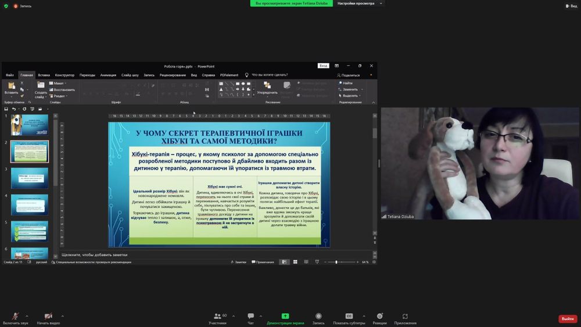
Task: Open the Анимация ribbon tab
Action: (108, 75)
